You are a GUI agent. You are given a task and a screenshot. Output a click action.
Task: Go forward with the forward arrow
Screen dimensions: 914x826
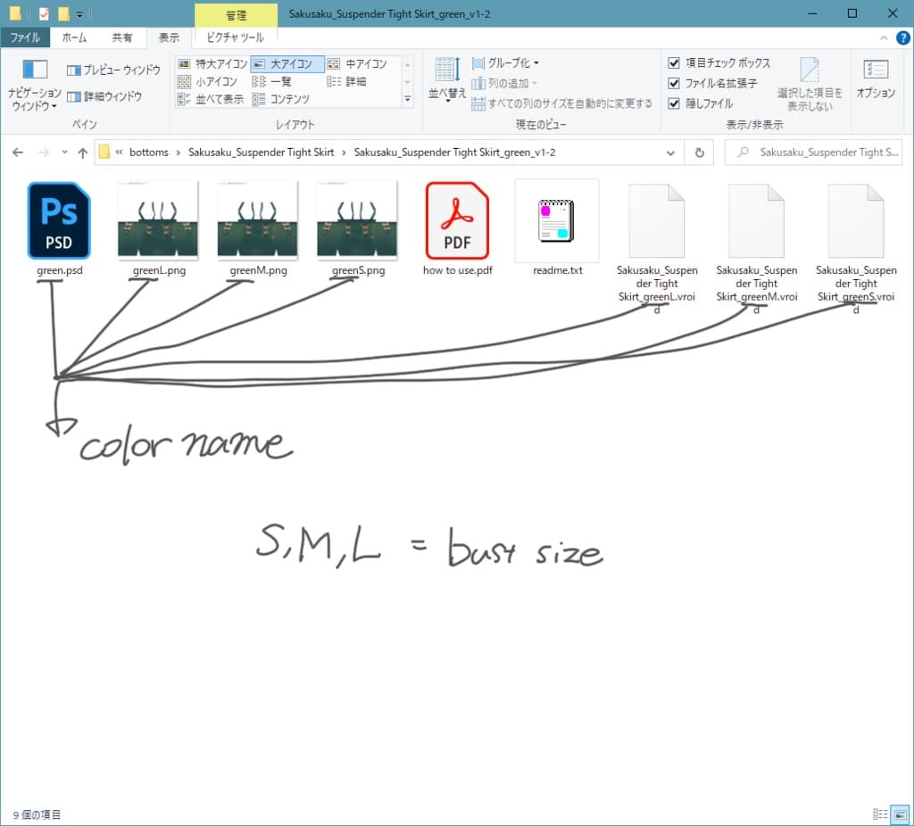[x=44, y=153]
